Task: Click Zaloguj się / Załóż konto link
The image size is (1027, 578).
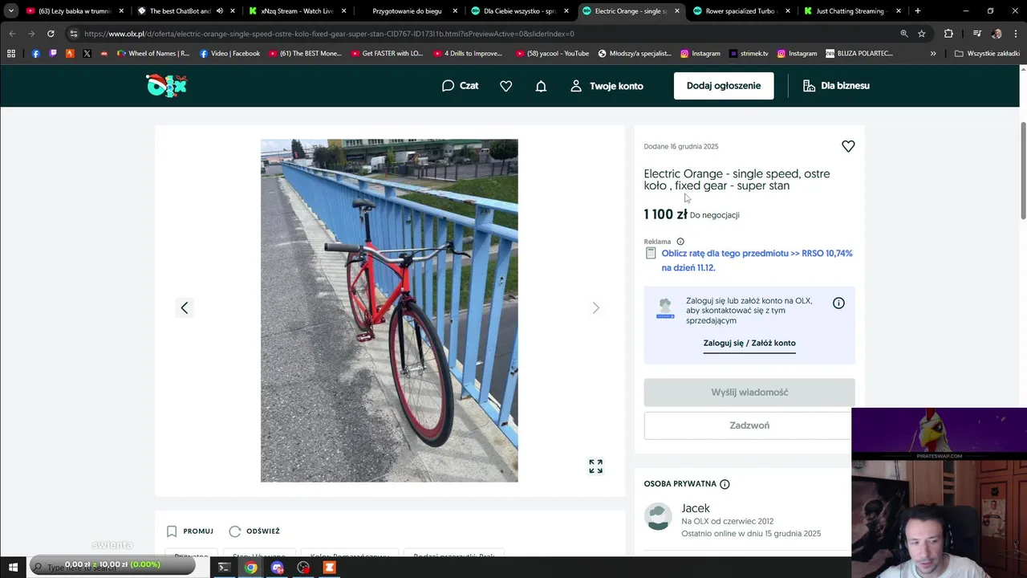Action: [749, 343]
